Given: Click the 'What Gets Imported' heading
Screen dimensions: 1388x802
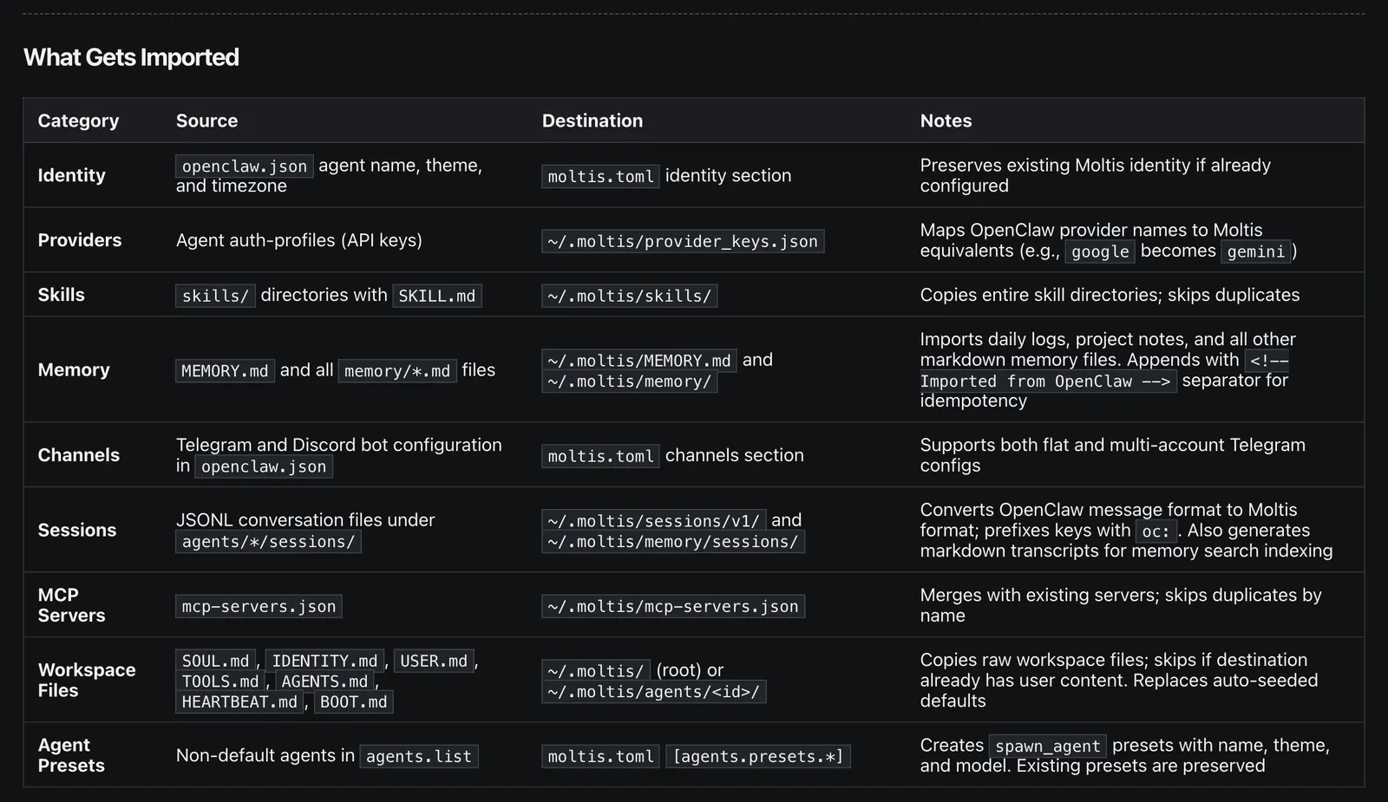Looking at the screenshot, I should (x=131, y=57).
